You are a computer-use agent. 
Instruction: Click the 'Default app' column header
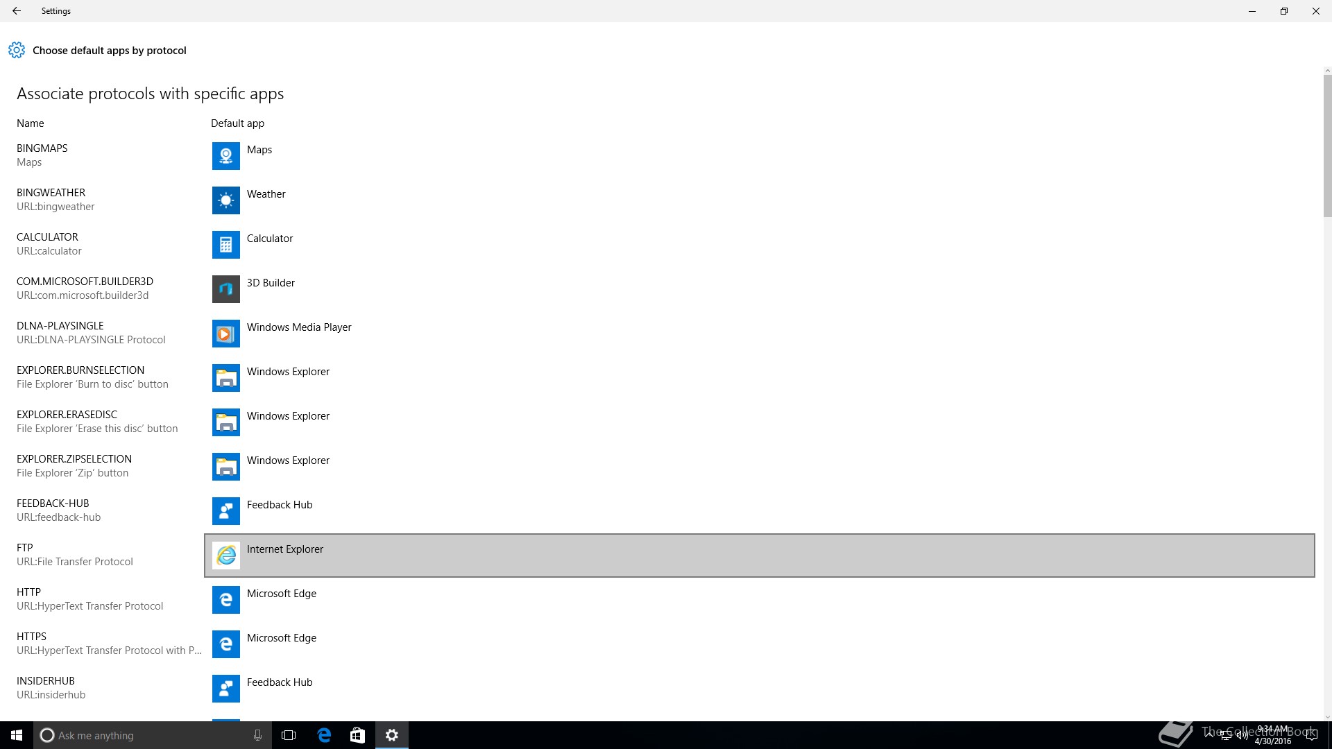tap(237, 123)
